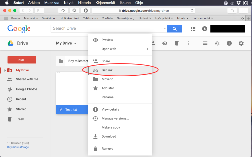The image size is (252, 157).
Task: Toggle the view details info pane
Action: 229,43
